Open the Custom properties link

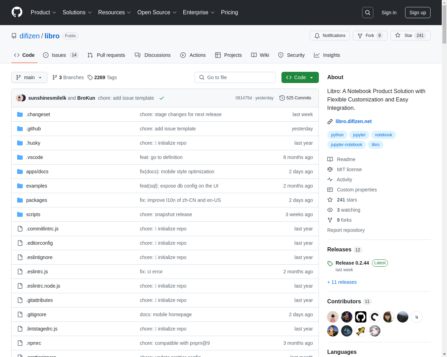tap(352, 190)
